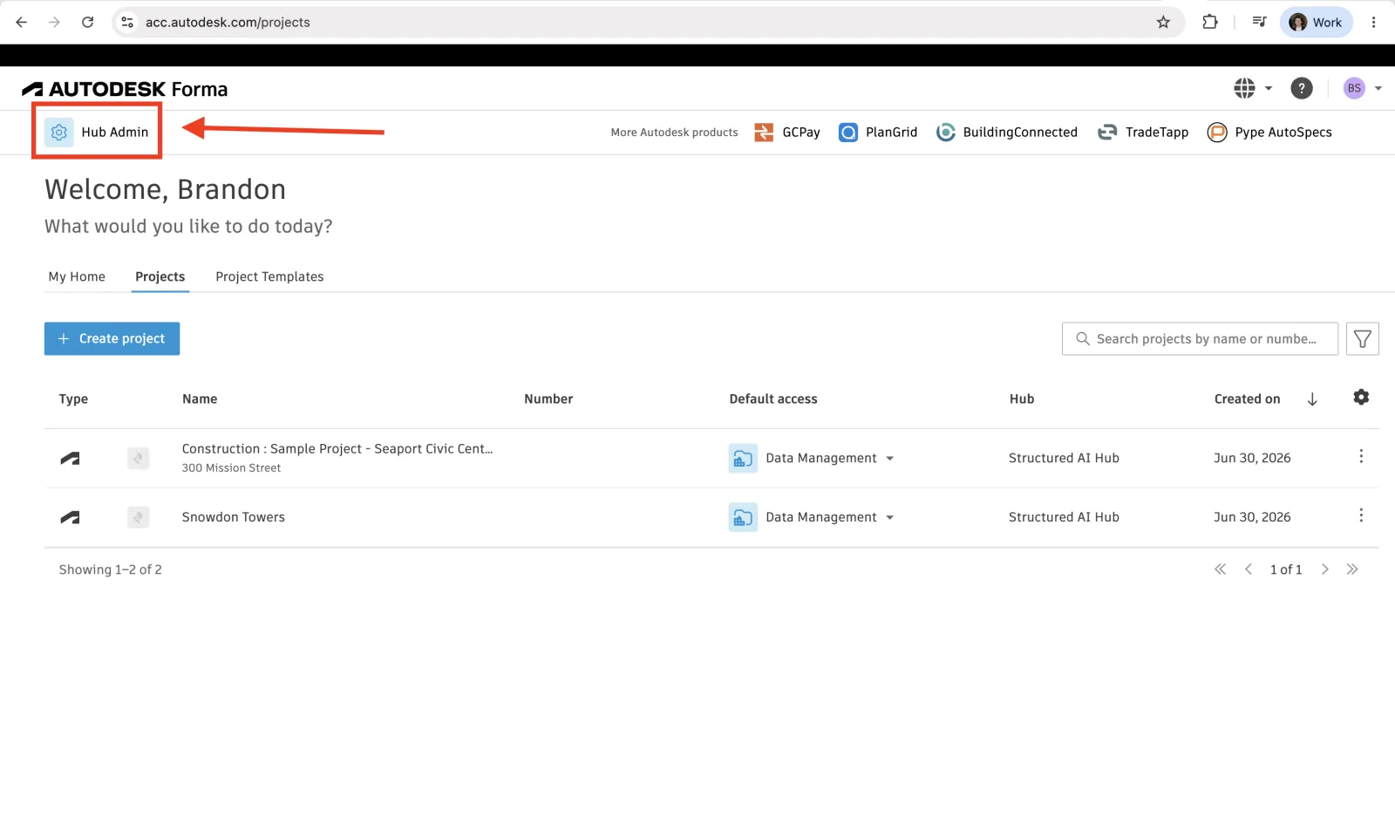Select the Projects tab
The image size is (1395, 839).
[160, 276]
